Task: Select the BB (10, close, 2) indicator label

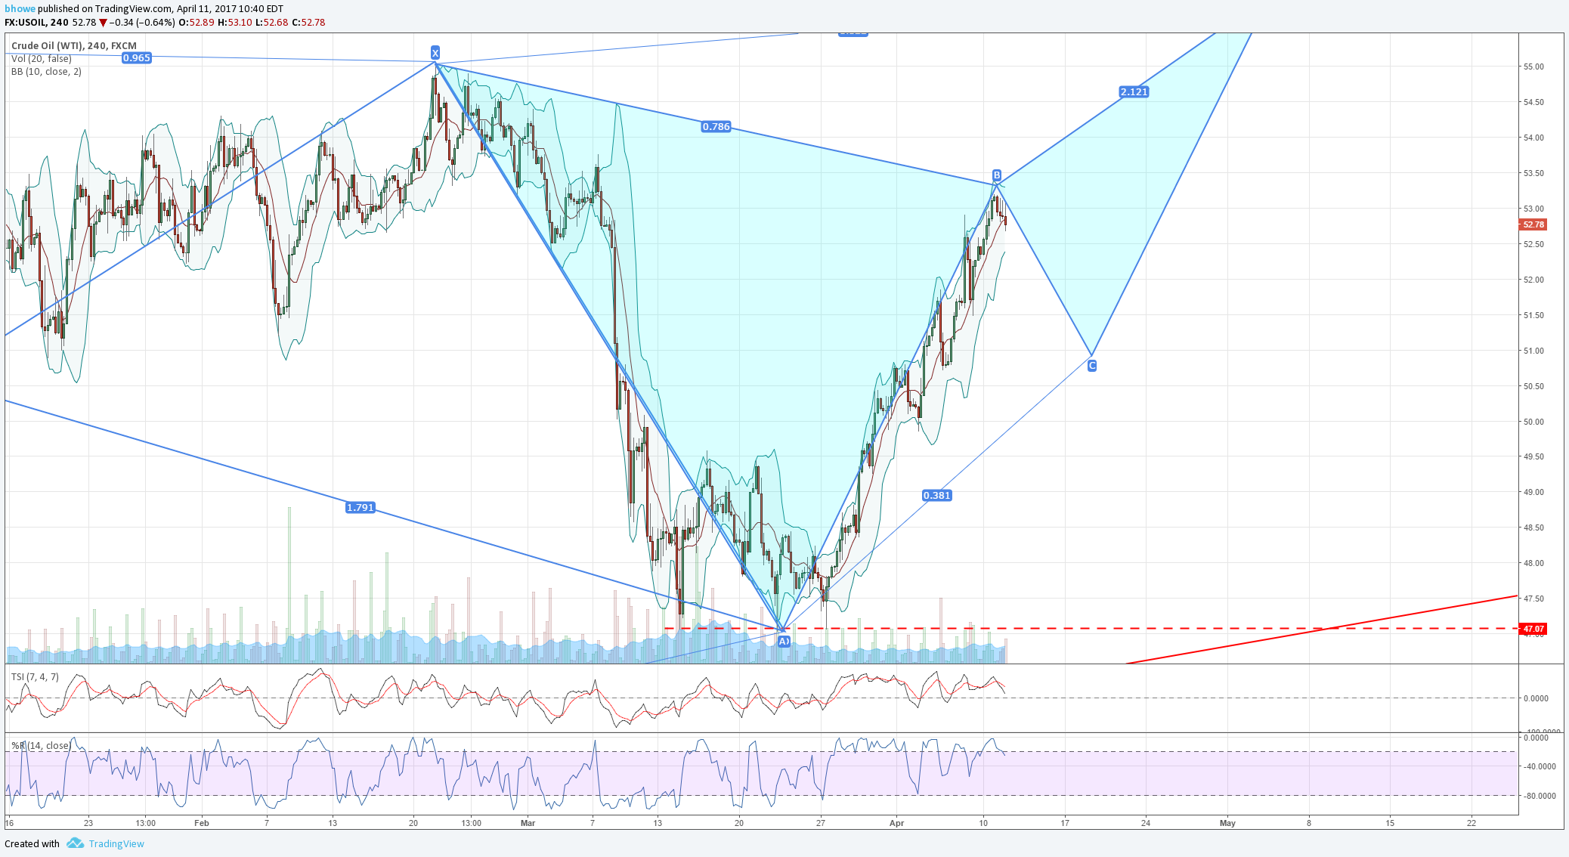Action: pos(47,72)
